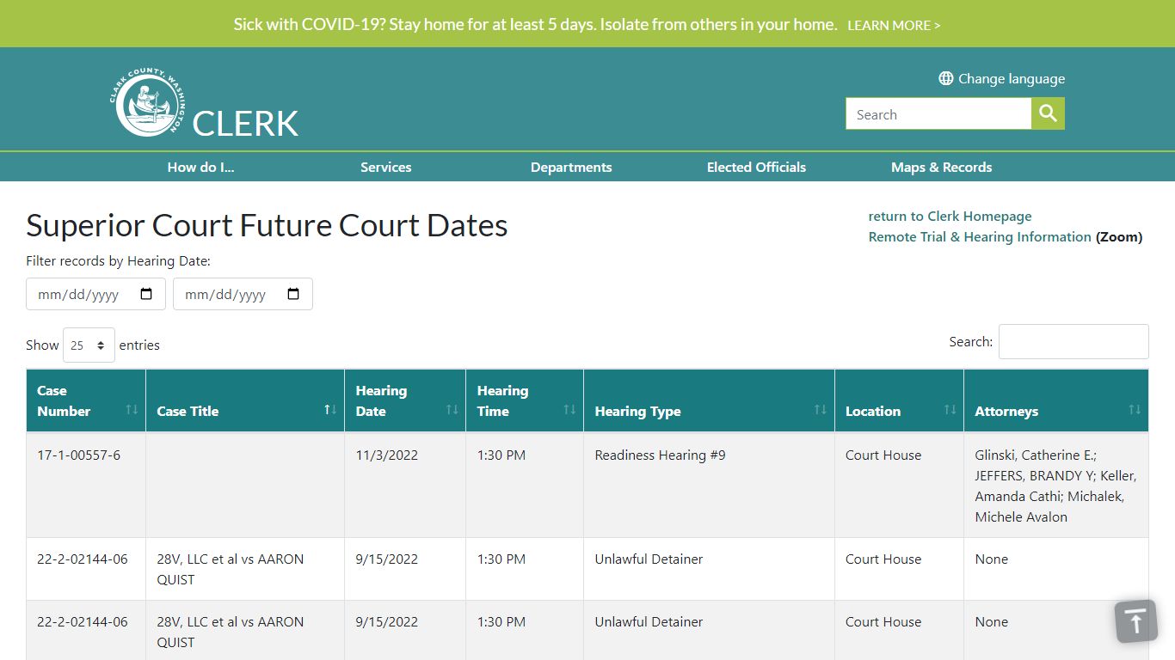The image size is (1175, 660).
Task: Open the second date filter calendar picker
Action: coord(293,294)
